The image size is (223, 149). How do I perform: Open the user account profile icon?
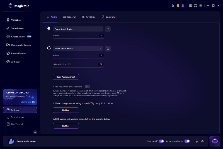click(183, 5)
